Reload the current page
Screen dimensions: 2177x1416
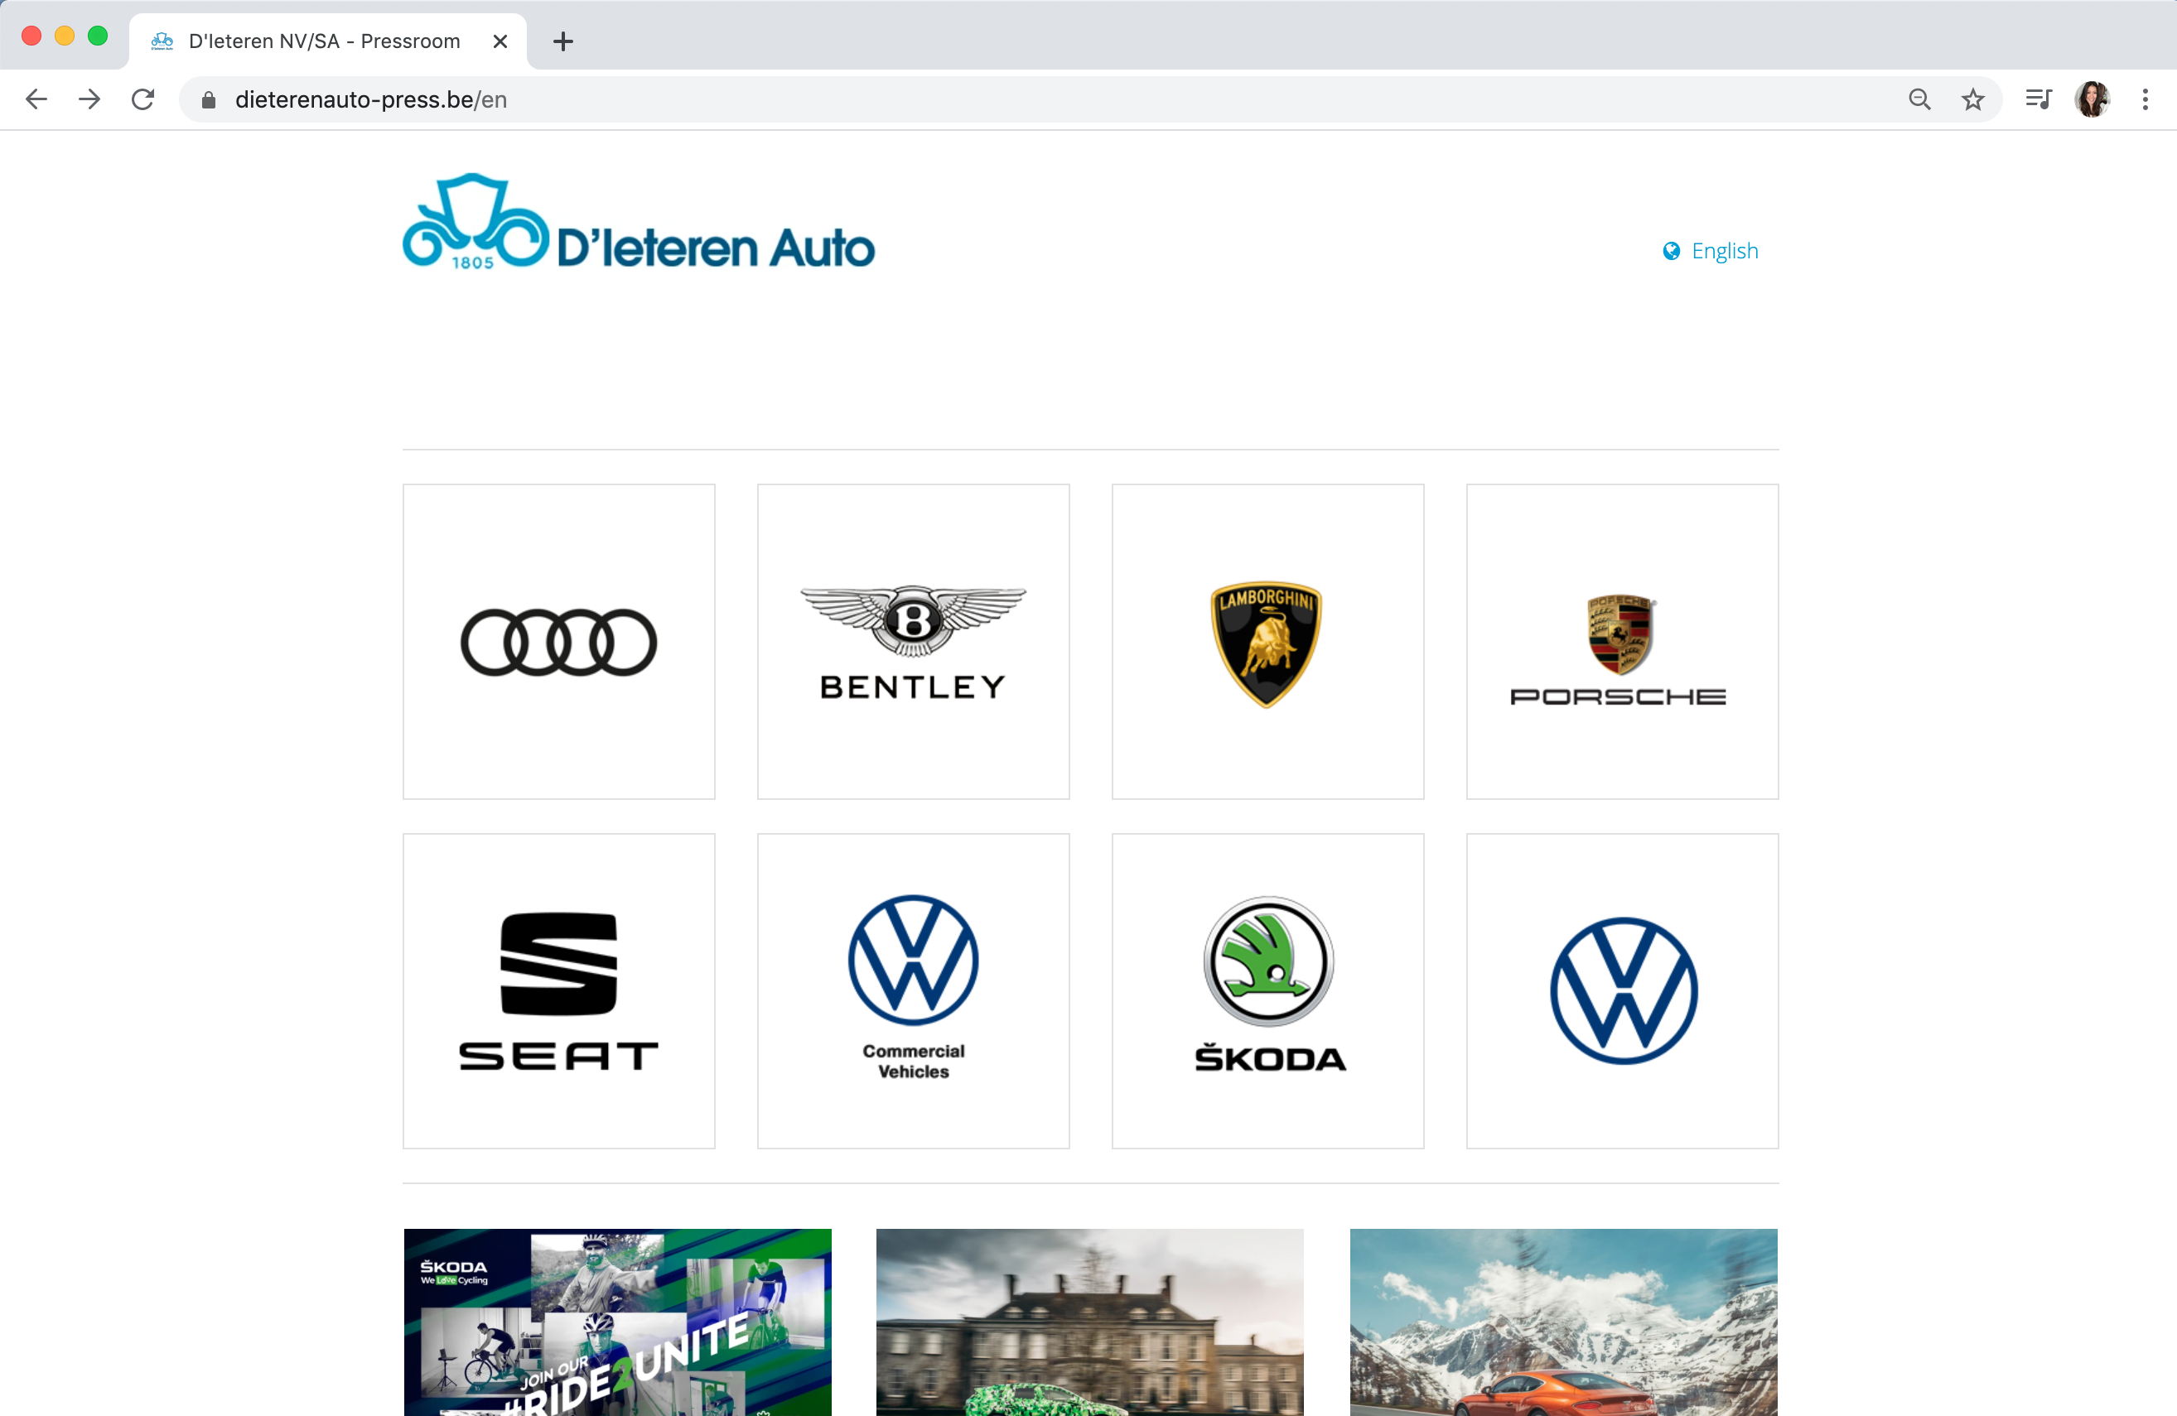point(142,99)
